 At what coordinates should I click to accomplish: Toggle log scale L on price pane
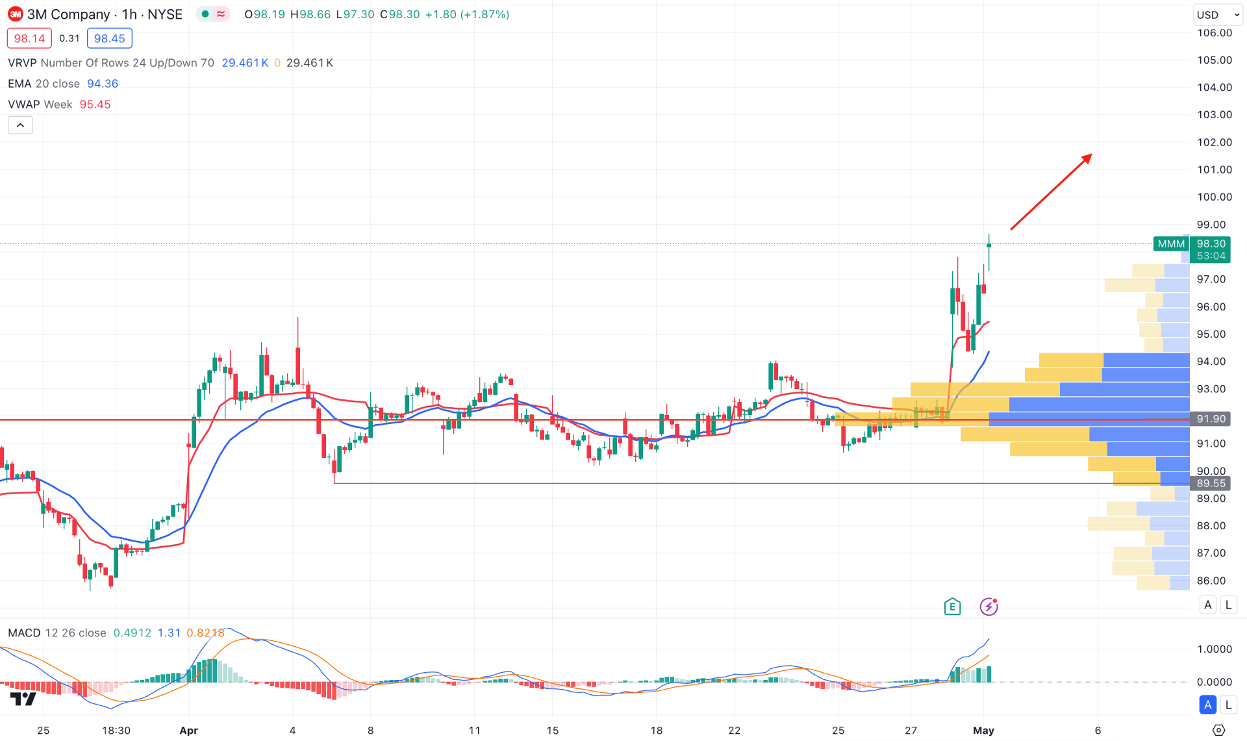(x=1228, y=605)
